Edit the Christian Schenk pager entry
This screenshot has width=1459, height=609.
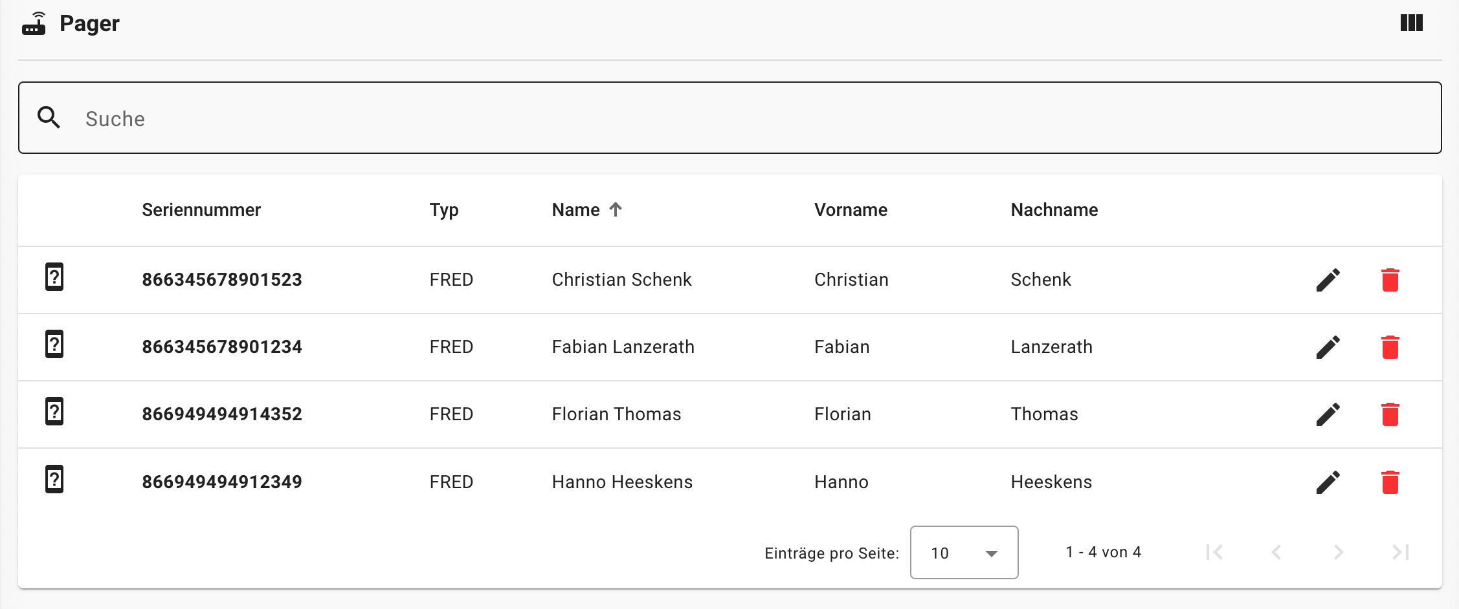pos(1328,280)
